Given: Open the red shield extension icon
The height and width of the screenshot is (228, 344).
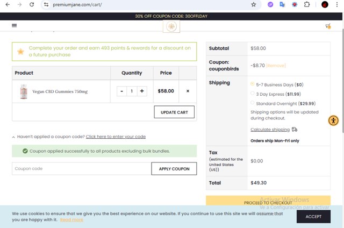Looking at the screenshot, I should 295,4.
